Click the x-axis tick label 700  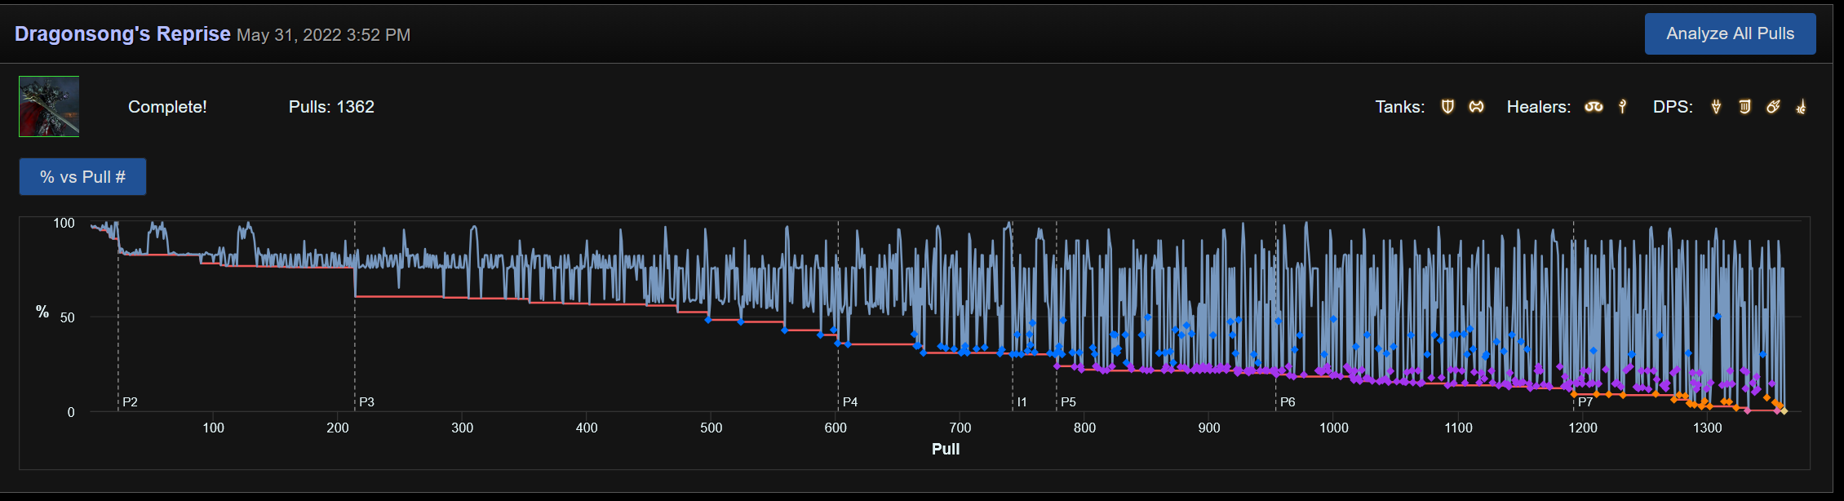click(960, 428)
